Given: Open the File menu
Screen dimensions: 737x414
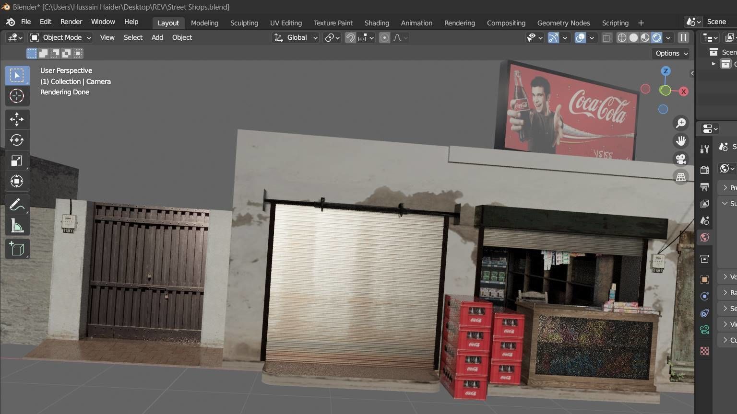Looking at the screenshot, I should (x=26, y=22).
